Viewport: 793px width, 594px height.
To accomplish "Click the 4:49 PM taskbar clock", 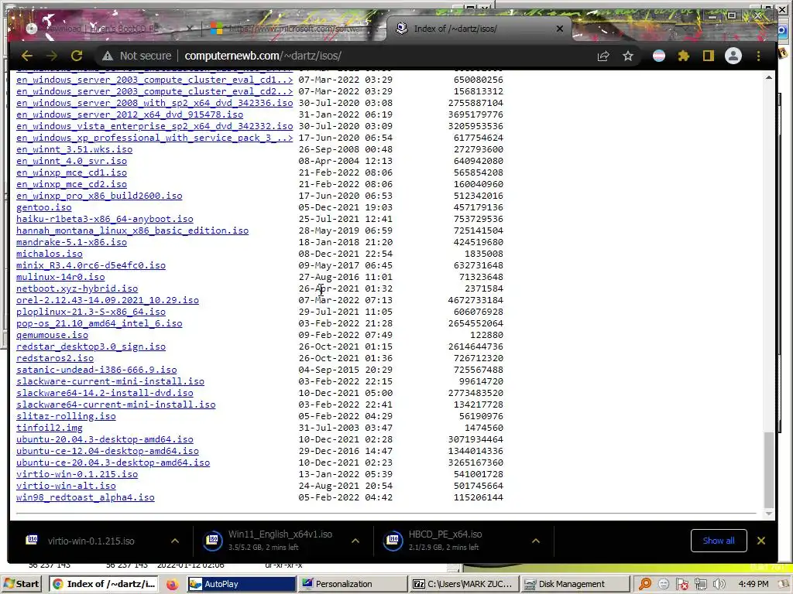I will point(753,584).
